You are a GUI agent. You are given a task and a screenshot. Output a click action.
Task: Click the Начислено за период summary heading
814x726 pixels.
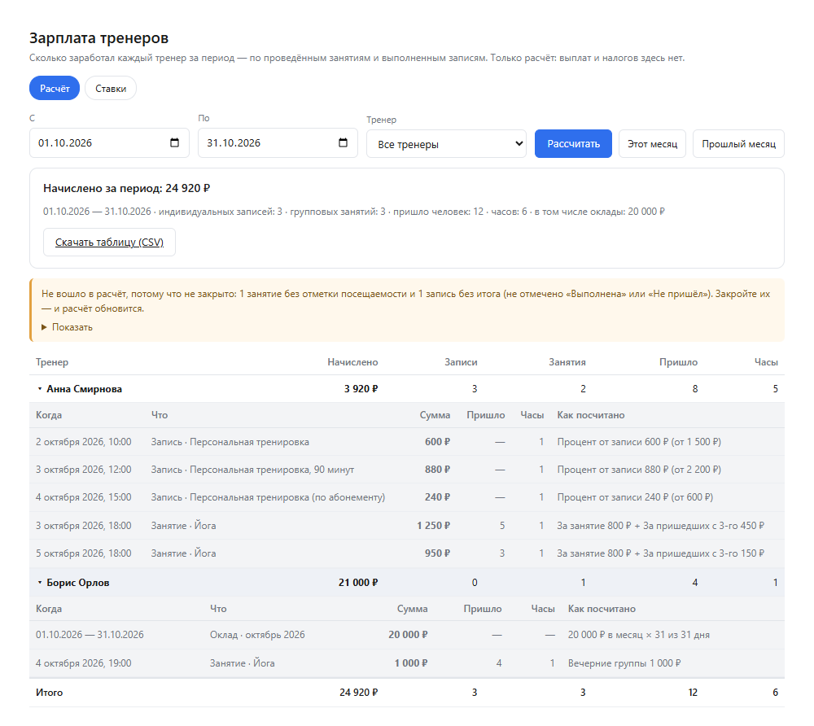[127, 188]
